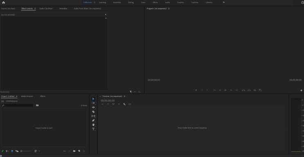Select the Type tool
304x157 pixels.
pyautogui.click(x=93, y=129)
